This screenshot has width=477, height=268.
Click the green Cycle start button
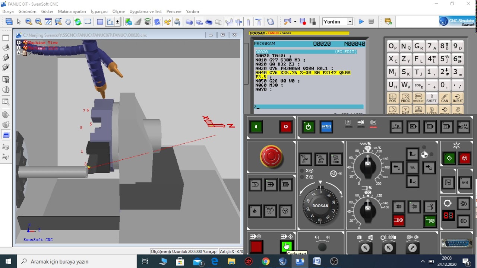coord(287,246)
